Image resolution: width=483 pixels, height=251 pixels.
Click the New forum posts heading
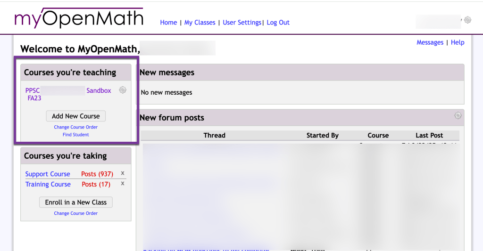coord(172,118)
